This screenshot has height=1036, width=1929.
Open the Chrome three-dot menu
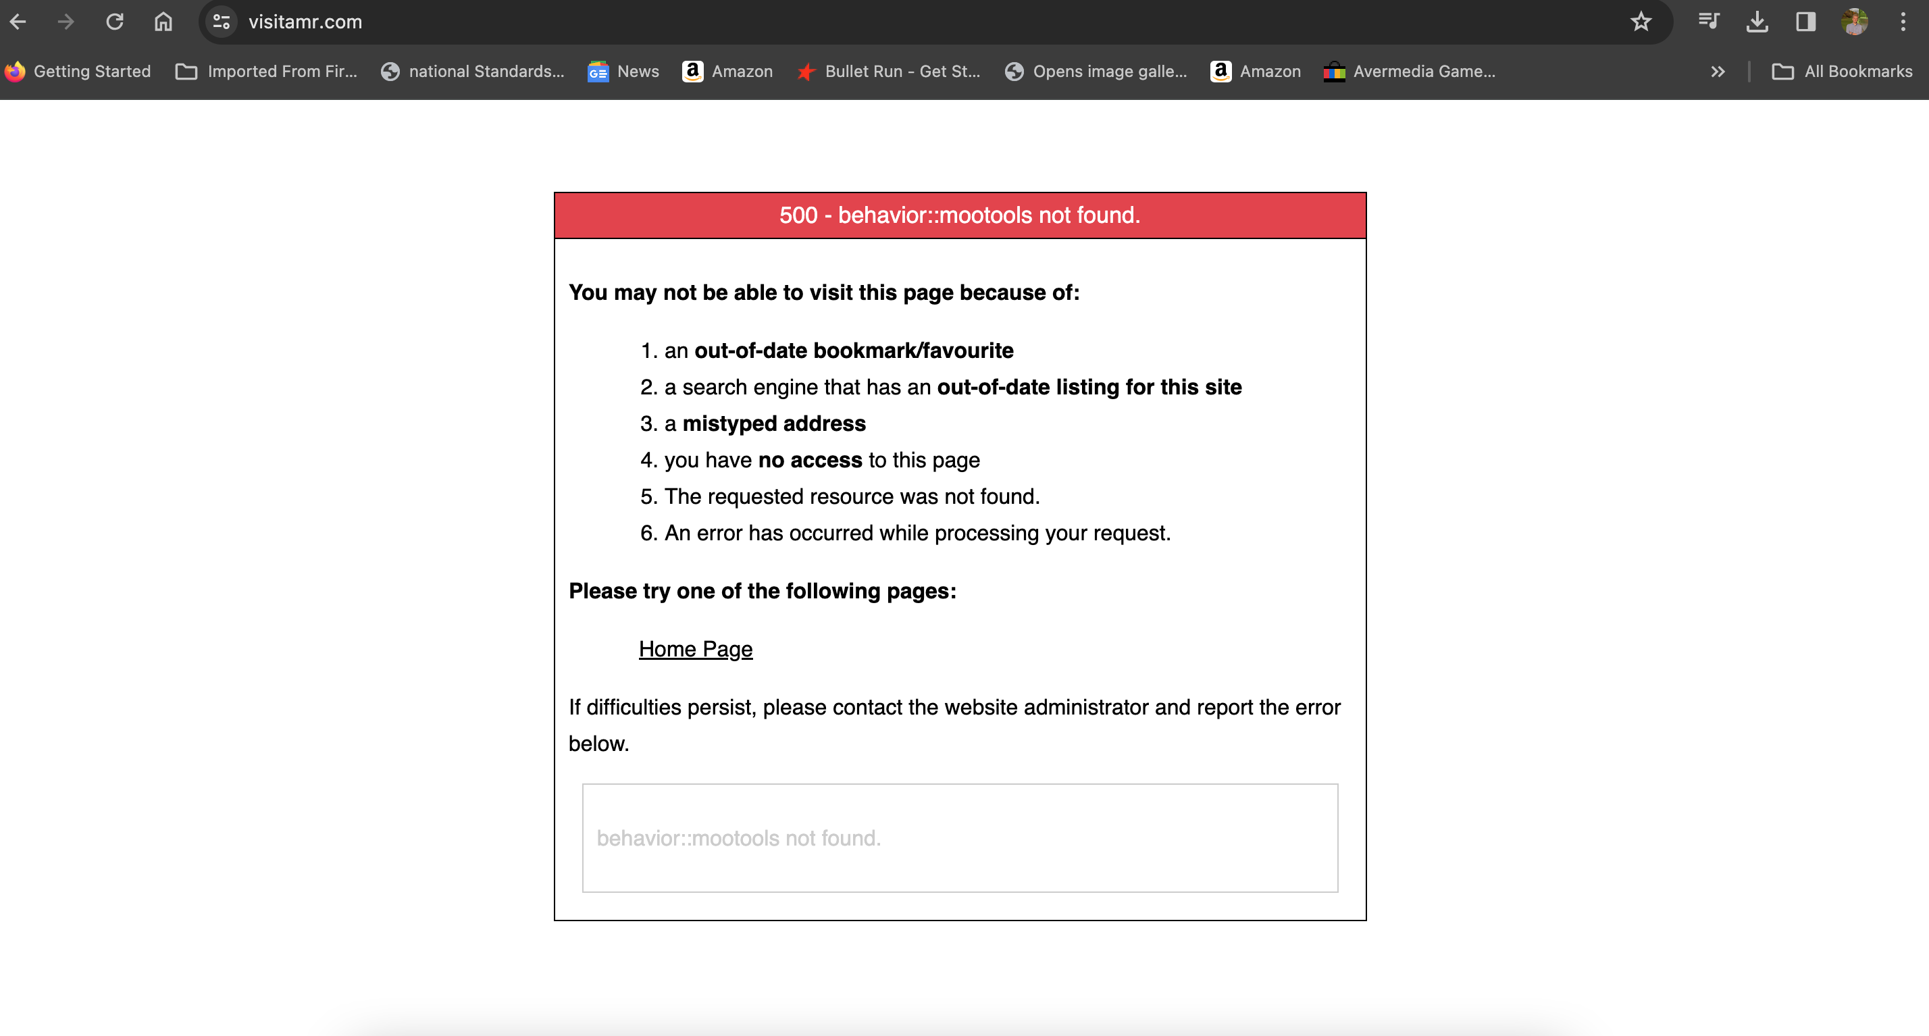(x=1903, y=22)
